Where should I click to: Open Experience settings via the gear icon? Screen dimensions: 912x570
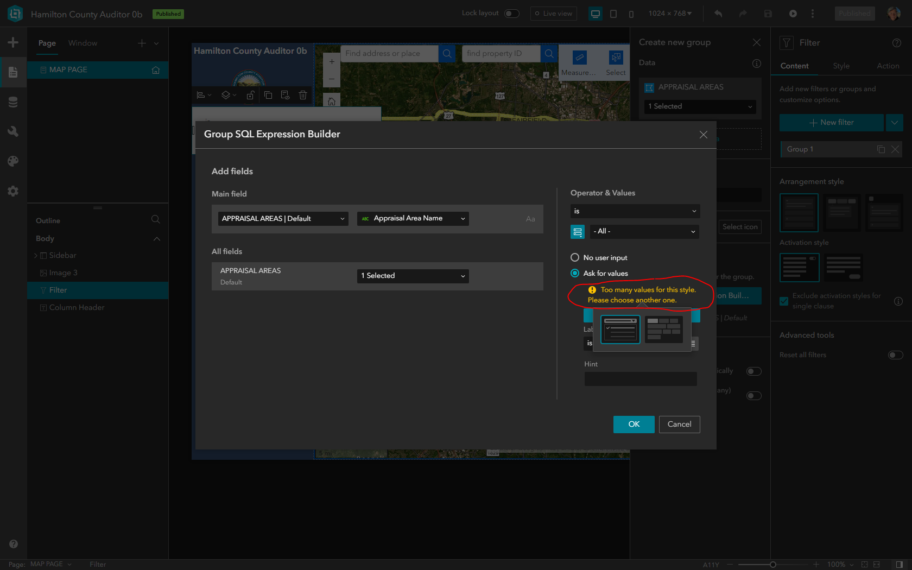pyautogui.click(x=13, y=191)
